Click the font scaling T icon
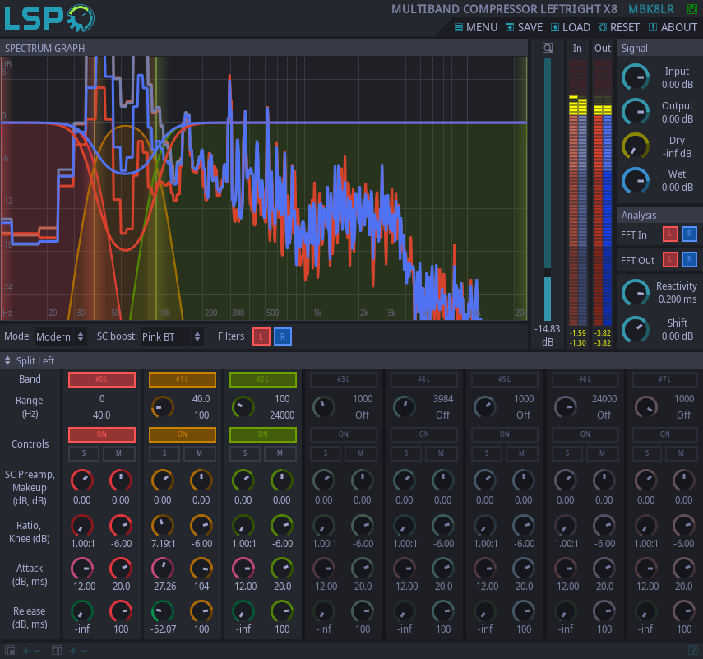703x659 pixels. pos(57,651)
